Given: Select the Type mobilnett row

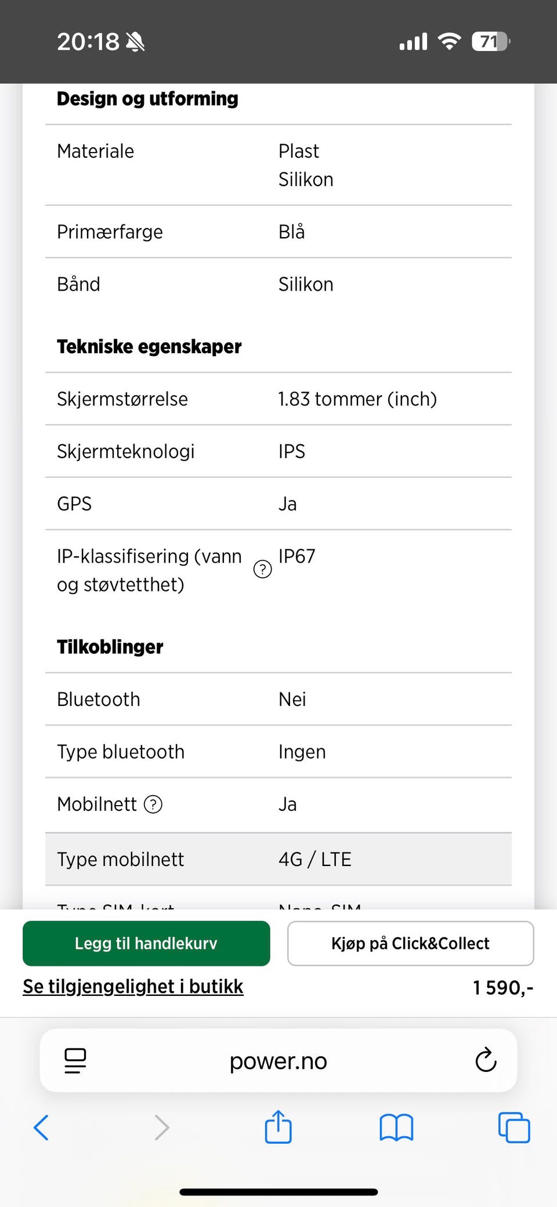Looking at the screenshot, I should (278, 859).
